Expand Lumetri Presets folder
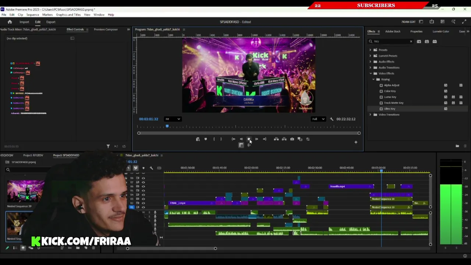 pyautogui.click(x=370, y=56)
